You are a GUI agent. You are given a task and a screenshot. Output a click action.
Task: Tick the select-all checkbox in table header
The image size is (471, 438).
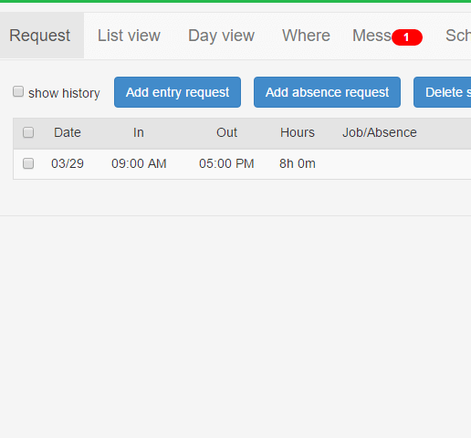[28, 132]
